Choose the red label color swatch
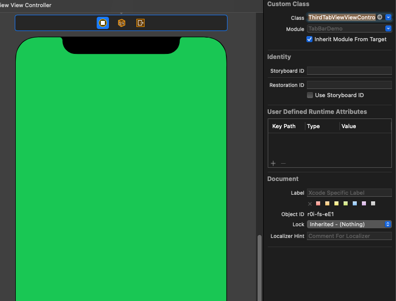The image size is (396, 301). tap(318, 203)
